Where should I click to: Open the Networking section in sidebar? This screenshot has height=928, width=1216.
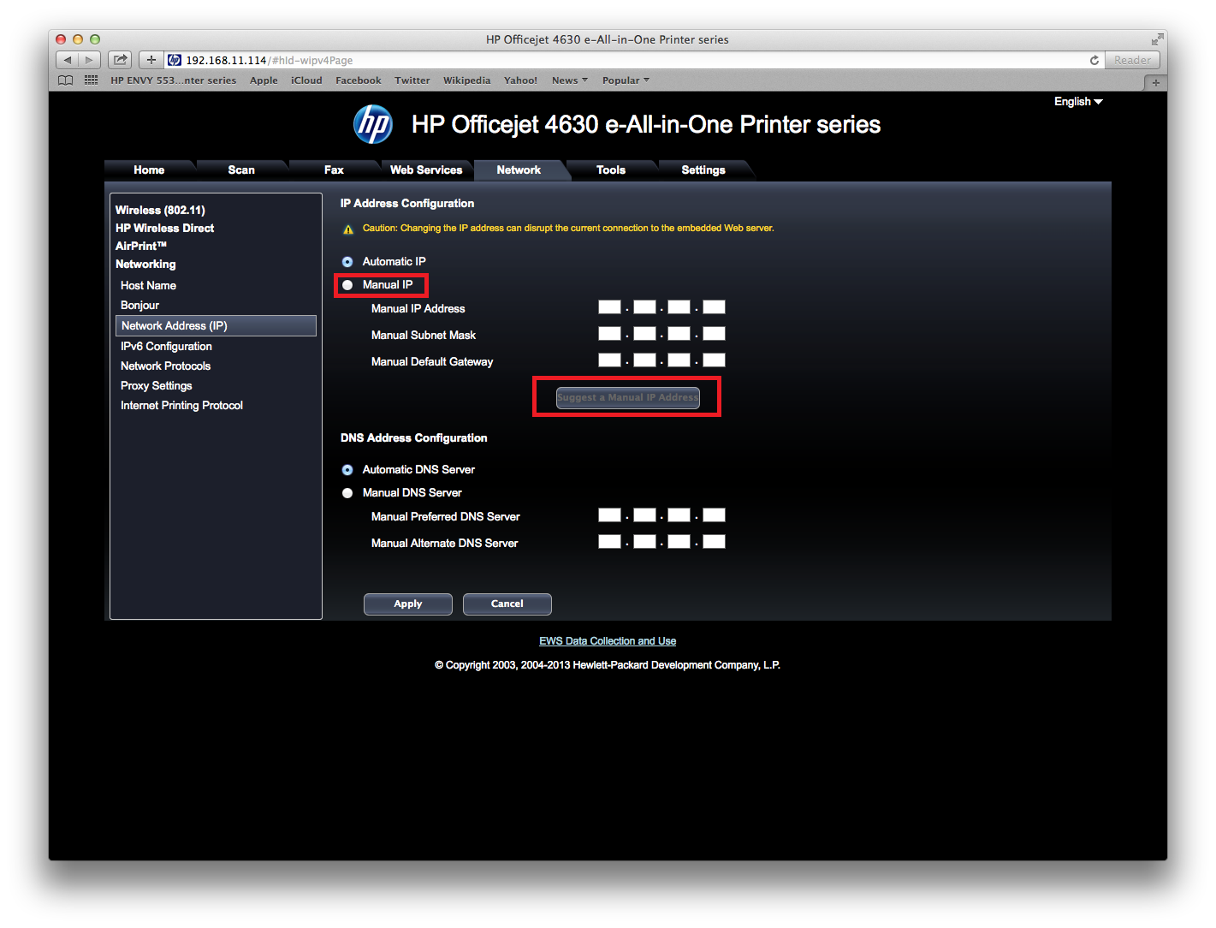coord(145,265)
